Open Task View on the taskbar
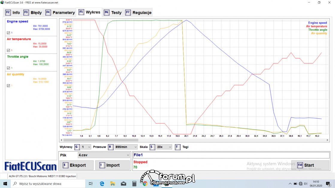335x188 pixels. tap(90, 184)
